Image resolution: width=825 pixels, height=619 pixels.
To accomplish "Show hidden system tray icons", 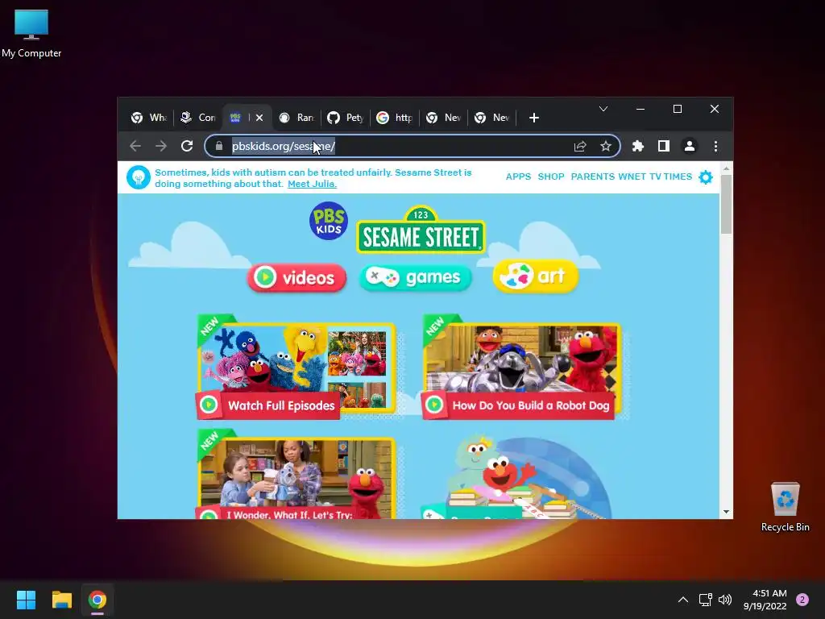I will [683, 600].
